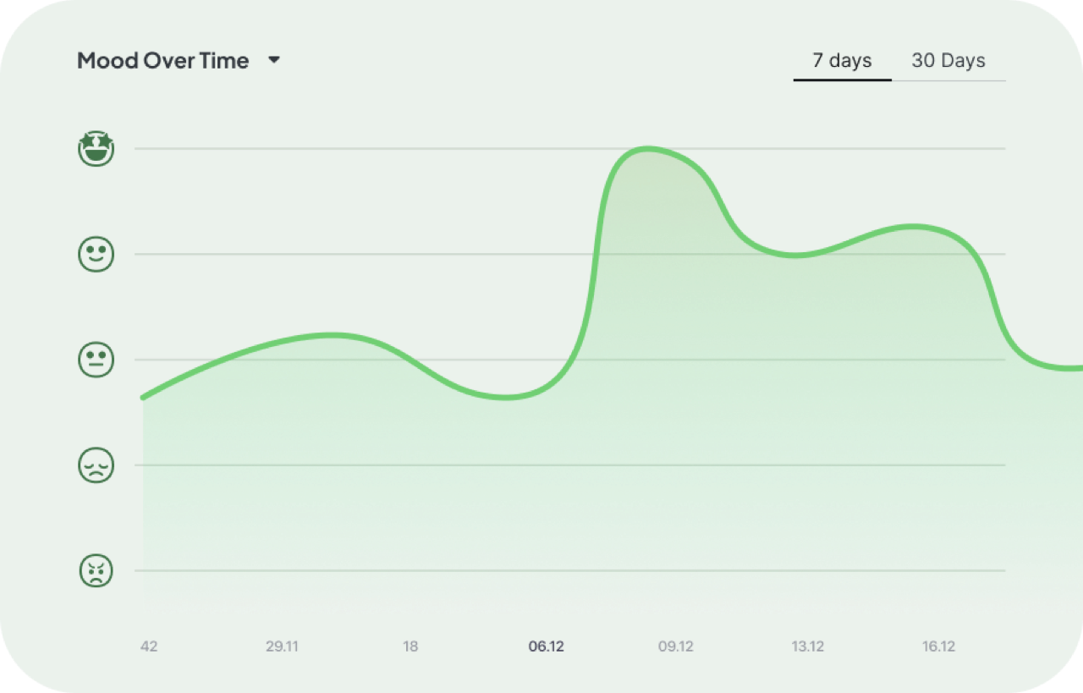Select the highlighted 06.12 date label
The height and width of the screenshot is (693, 1083).
point(547,646)
